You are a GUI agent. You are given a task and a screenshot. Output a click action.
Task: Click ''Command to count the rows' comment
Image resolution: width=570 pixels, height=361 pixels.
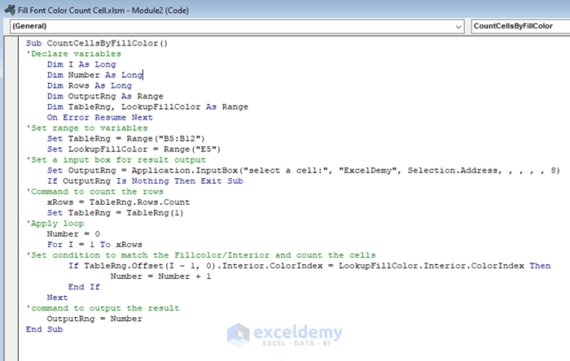pyautogui.click(x=95, y=191)
